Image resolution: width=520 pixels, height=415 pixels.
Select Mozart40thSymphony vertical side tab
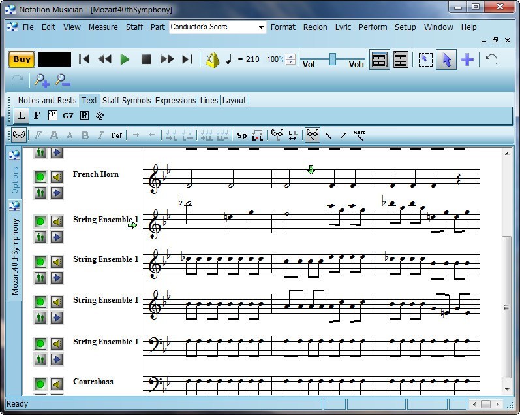pyautogui.click(x=14, y=250)
